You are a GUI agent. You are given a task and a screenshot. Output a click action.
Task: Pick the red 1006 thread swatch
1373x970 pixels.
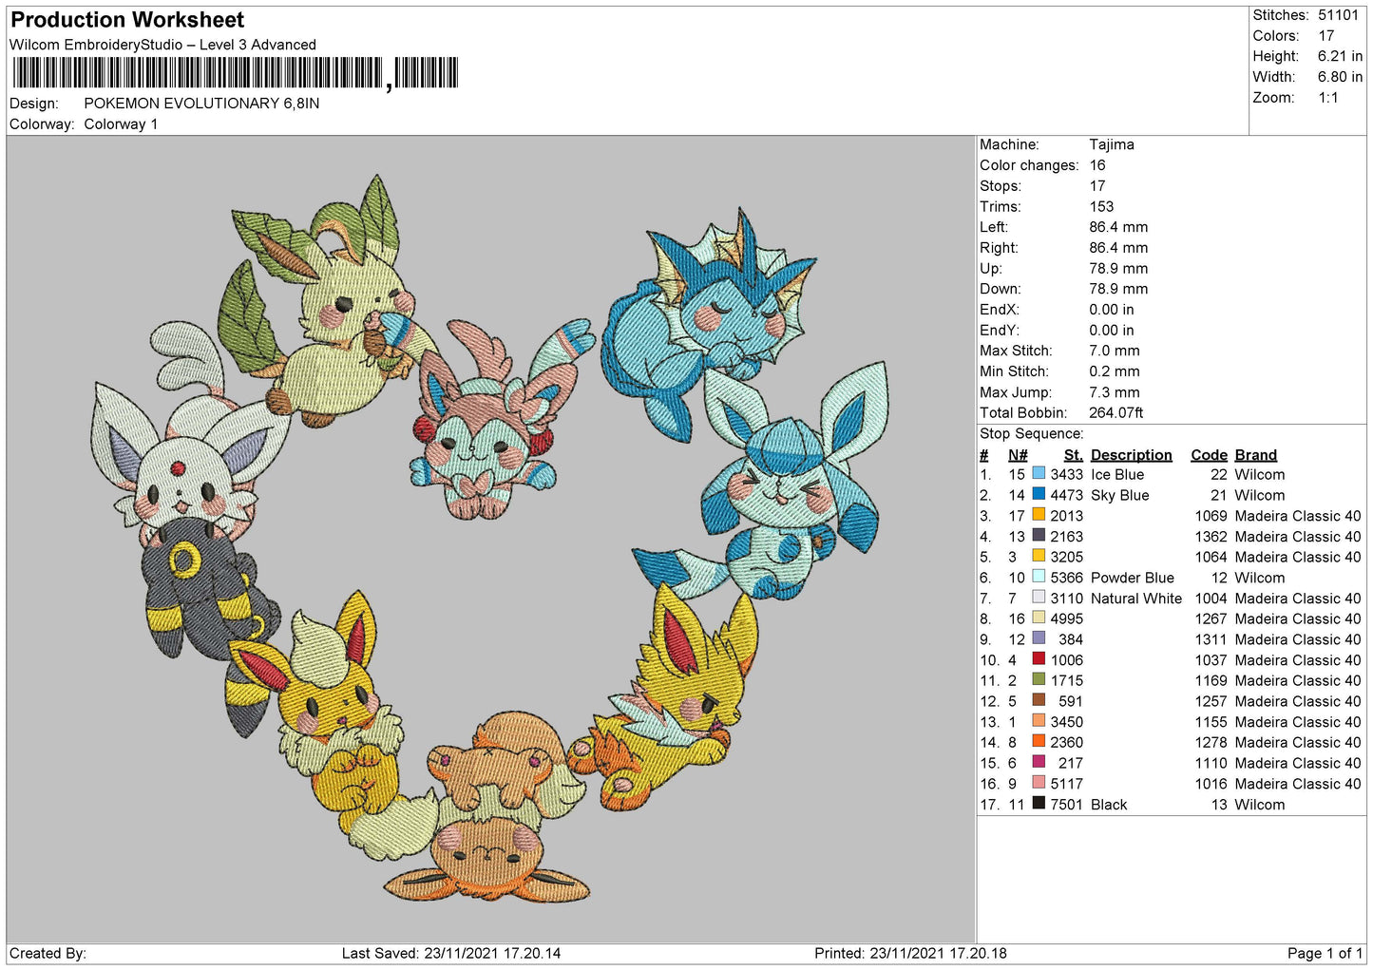[1039, 659]
